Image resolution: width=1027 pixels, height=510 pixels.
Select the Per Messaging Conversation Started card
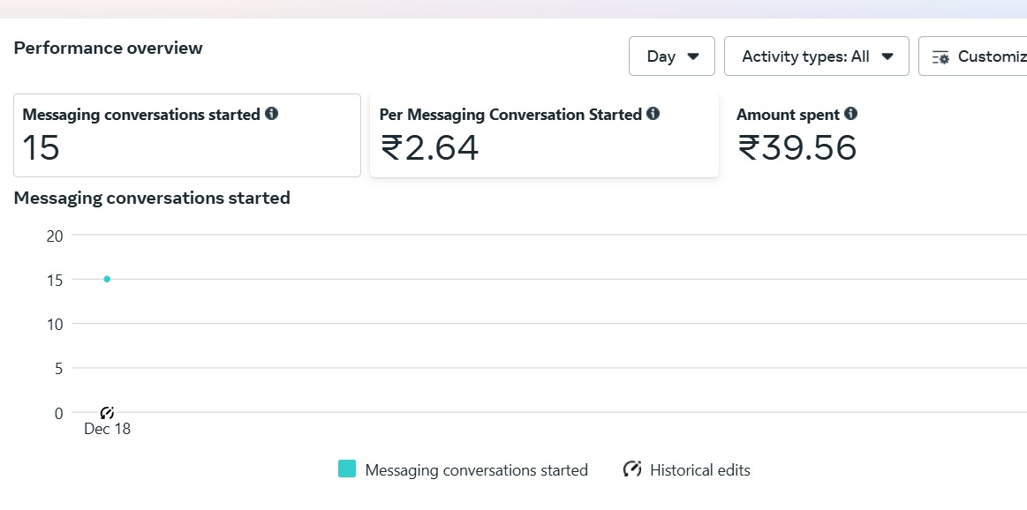[544, 136]
